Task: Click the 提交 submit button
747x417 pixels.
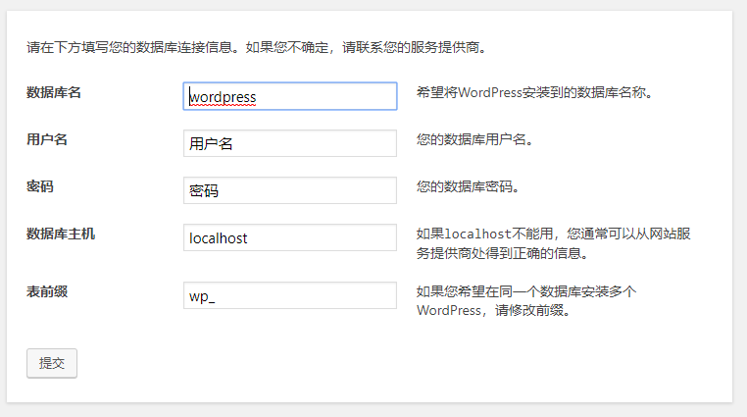Action: pyautogui.click(x=51, y=363)
